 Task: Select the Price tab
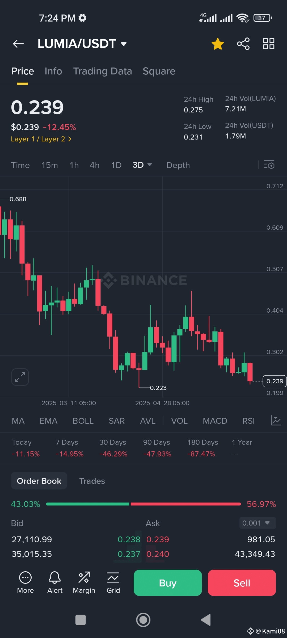[x=23, y=71]
